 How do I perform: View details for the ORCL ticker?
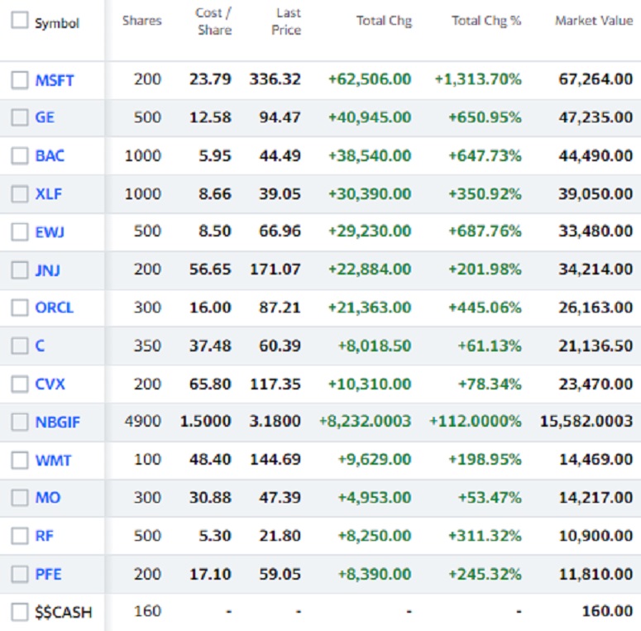(x=55, y=308)
